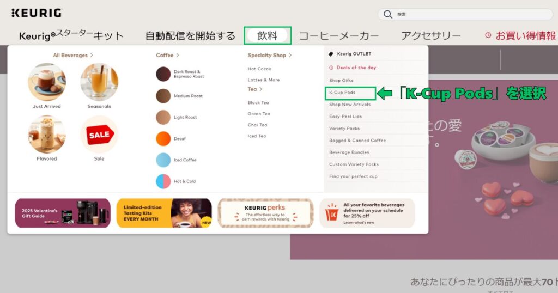Open the Variety Packs link
Image resolution: width=558 pixels, height=293 pixels.
(x=344, y=129)
